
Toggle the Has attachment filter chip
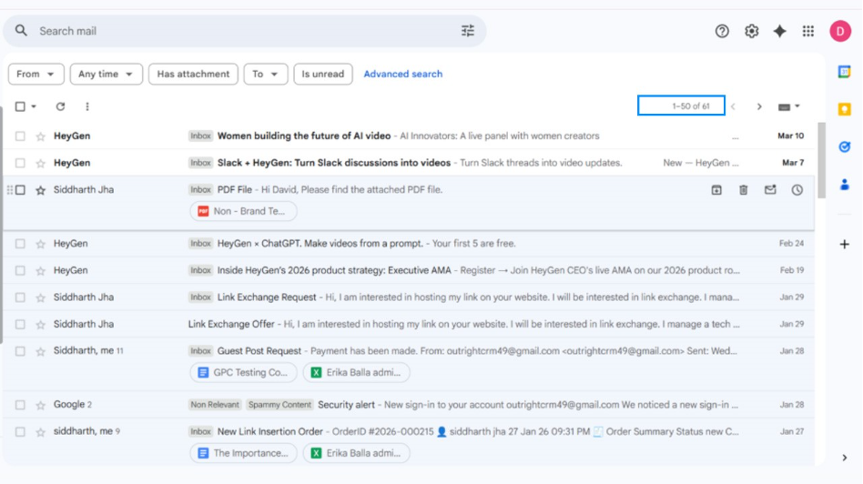tap(193, 74)
